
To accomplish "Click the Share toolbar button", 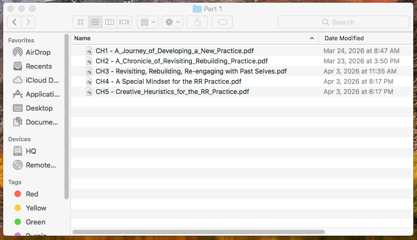I will (197, 22).
